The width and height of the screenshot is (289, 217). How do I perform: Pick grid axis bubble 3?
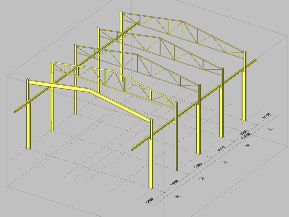click(x=248, y=146)
